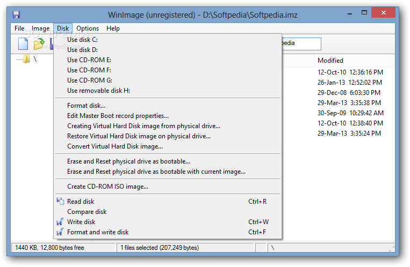Select Creating Virtual Hard Disk image from physical drive...

click(168, 126)
